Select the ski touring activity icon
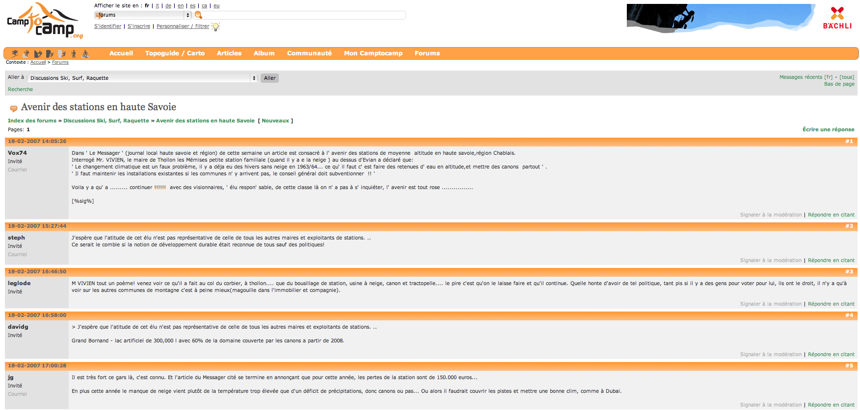Image resolution: width=860 pixels, height=410 pixels. pos(15,53)
